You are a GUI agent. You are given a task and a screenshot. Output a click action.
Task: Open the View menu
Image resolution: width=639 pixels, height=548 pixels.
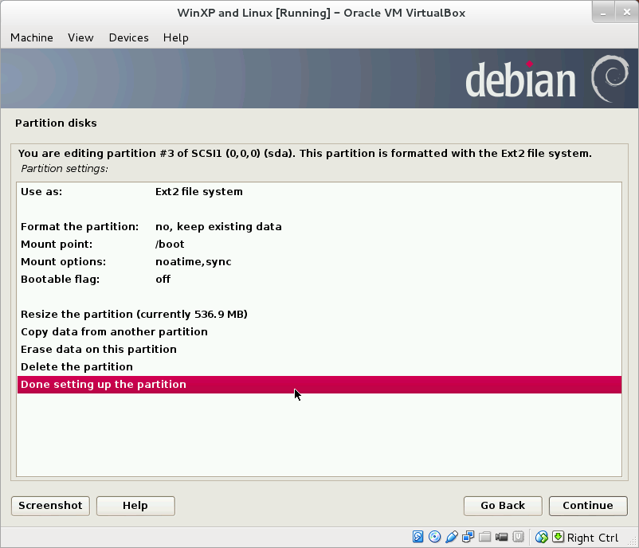(80, 37)
